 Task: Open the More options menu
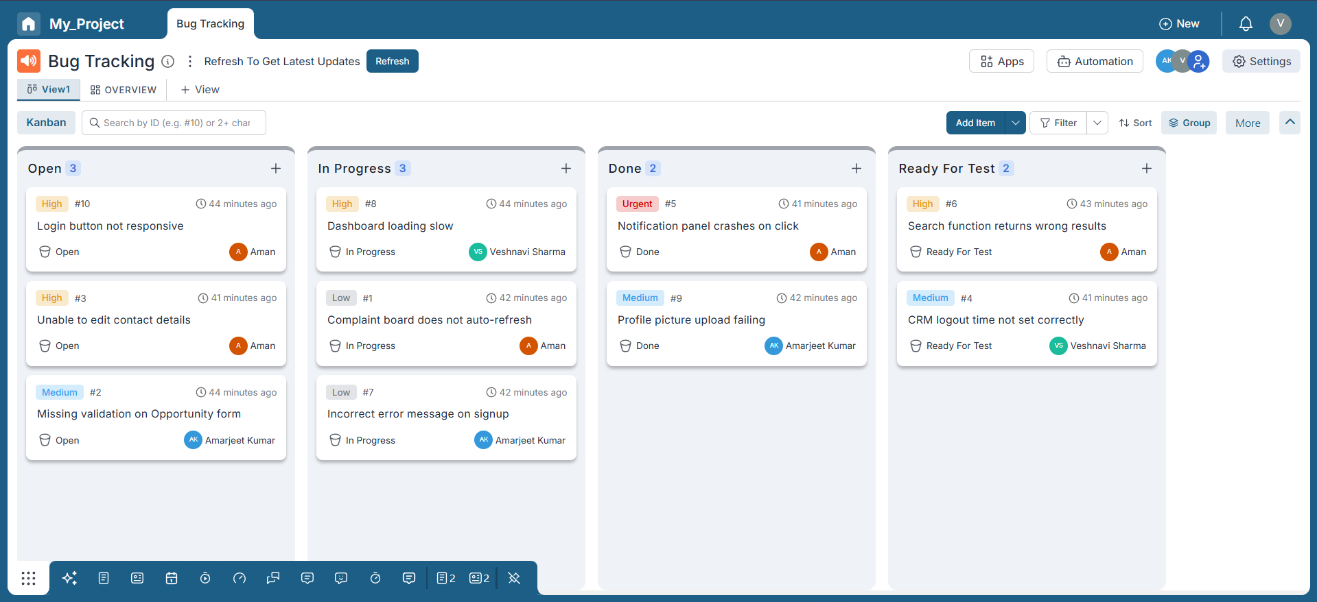(1248, 123)
